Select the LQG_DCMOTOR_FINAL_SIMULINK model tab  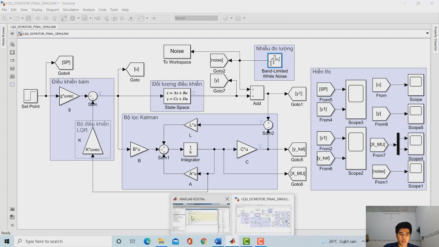point(33,26)
